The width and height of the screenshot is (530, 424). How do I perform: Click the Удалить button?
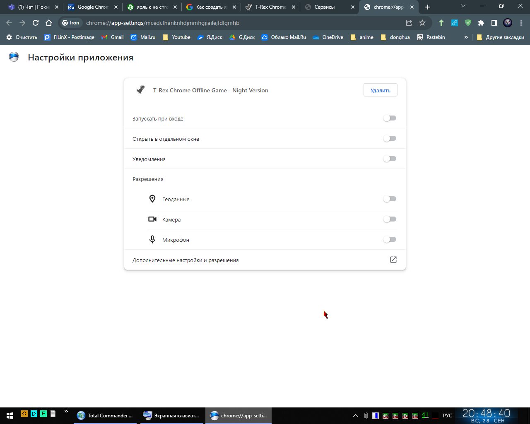coord(380,90)
